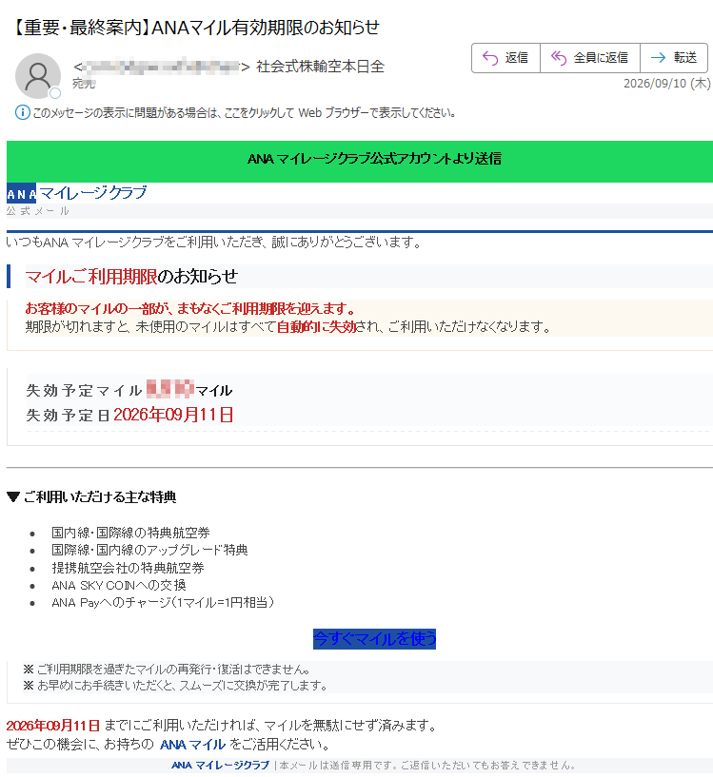Click the 返信 reply button
Screen dimensions: 713x777
tap(505, 58)
